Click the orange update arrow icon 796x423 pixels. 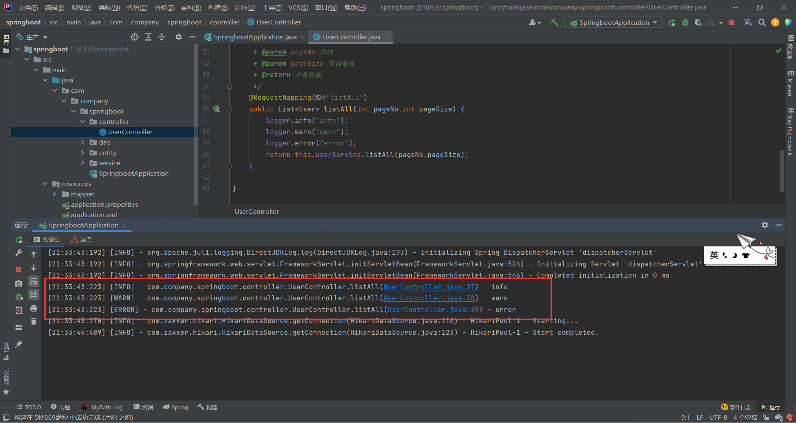point(775,22)
